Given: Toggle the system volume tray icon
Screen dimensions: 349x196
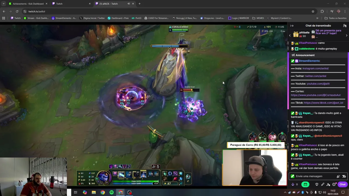Looking at the screenshot, I should pyautogui.click(x=324, y=192).
